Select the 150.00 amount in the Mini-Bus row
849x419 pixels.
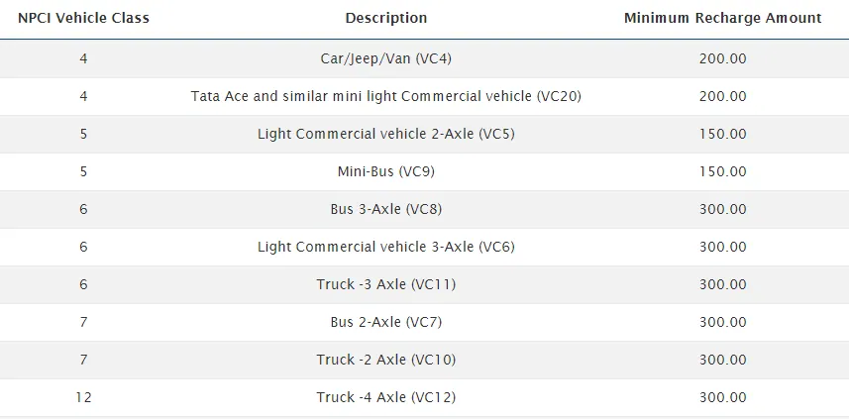[x=722, y=171]
